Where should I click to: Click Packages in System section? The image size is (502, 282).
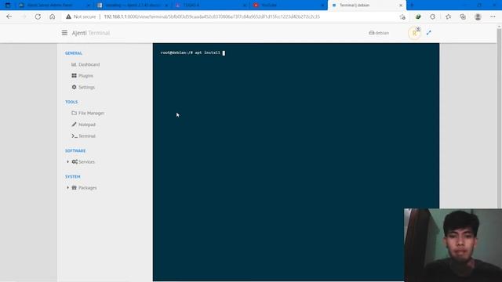click(x=87, y=188)
